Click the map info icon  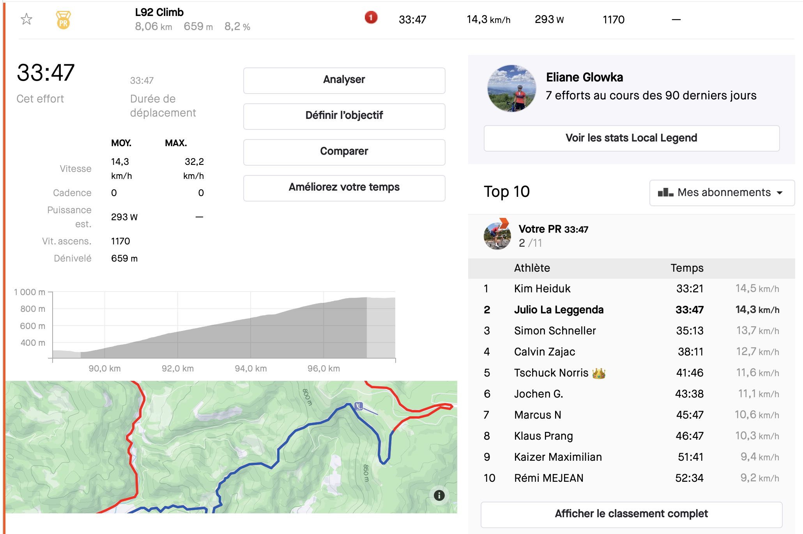[439, 495]
